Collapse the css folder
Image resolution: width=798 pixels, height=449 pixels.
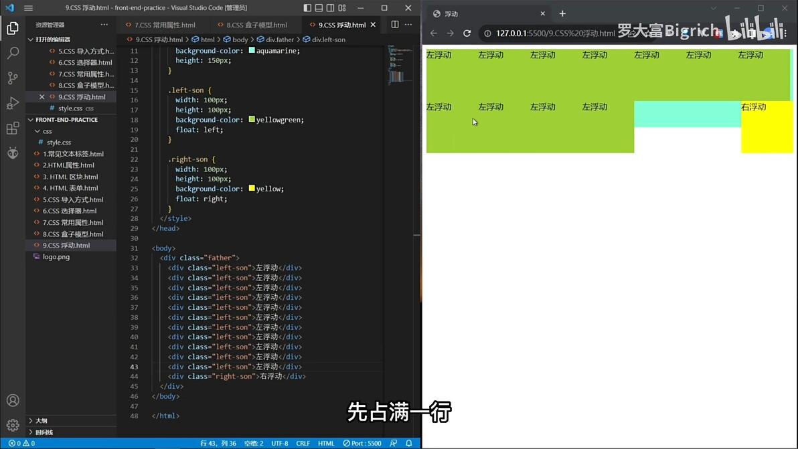[x=71, y=131]
